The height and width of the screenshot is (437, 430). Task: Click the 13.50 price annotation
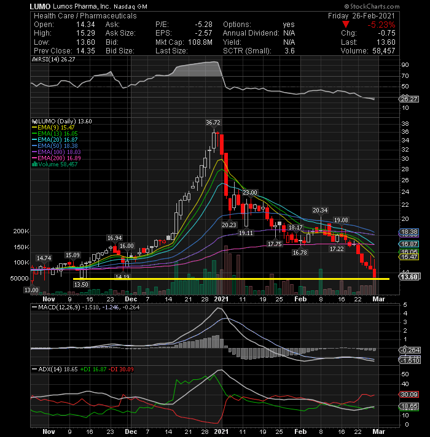81,285
